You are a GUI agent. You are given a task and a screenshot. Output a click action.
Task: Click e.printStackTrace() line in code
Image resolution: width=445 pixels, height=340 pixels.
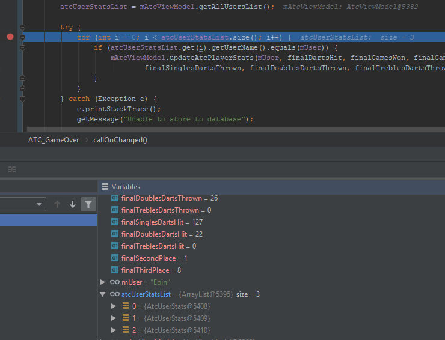[118, 109]
